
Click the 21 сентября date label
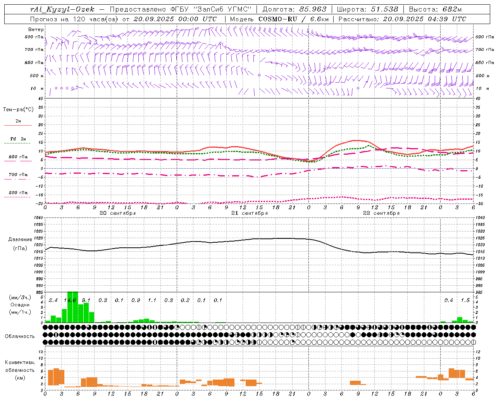point(250,213)
